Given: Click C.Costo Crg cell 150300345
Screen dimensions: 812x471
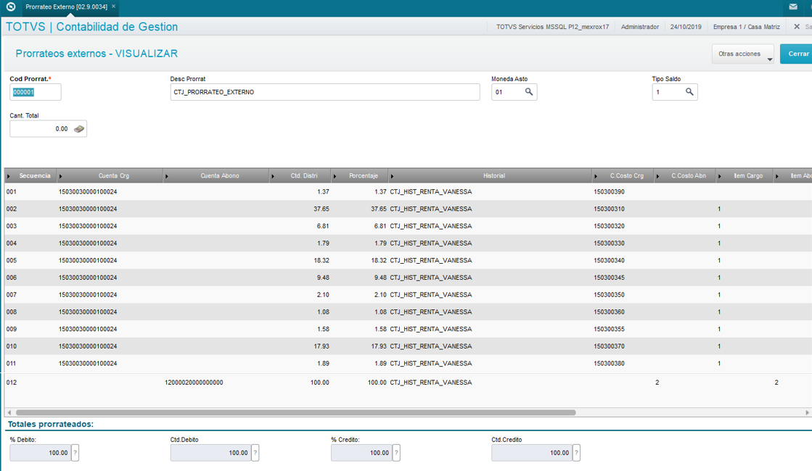Looking at the screenshot, I should (x=609, y=278).
